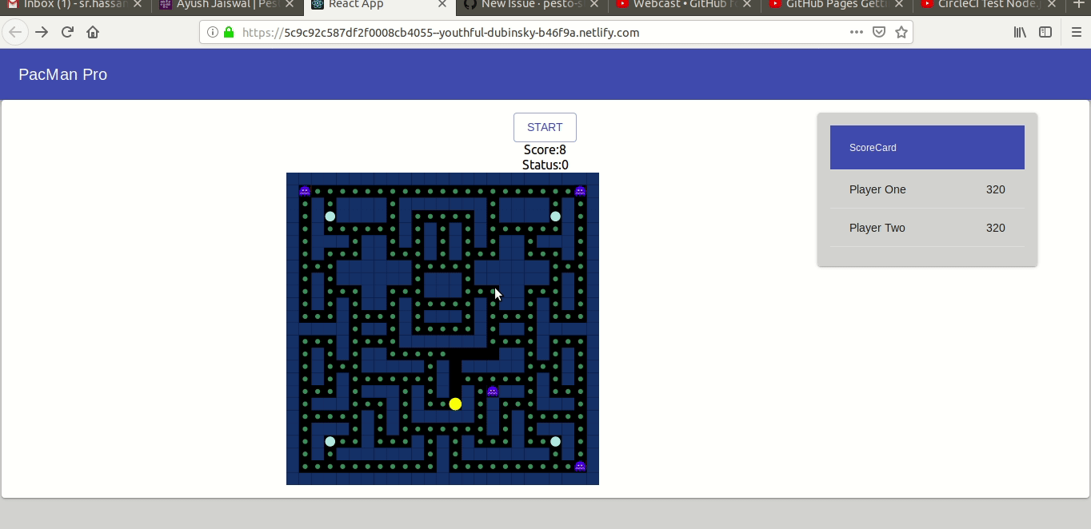Select the ghost in the maze's top-left corner
This screenshot has width=1091, height=529.
305,190
